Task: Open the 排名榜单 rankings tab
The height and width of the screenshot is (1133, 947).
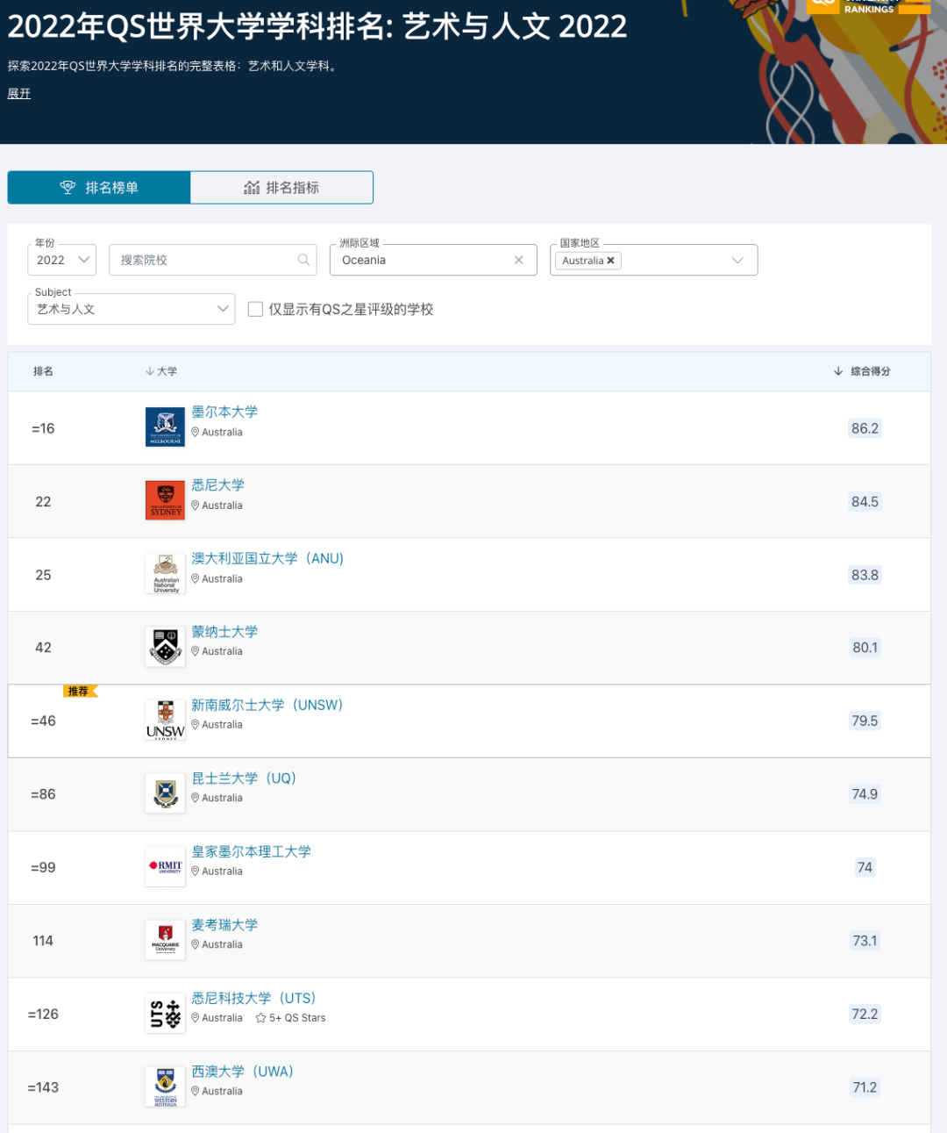Action: pos(99,188)
